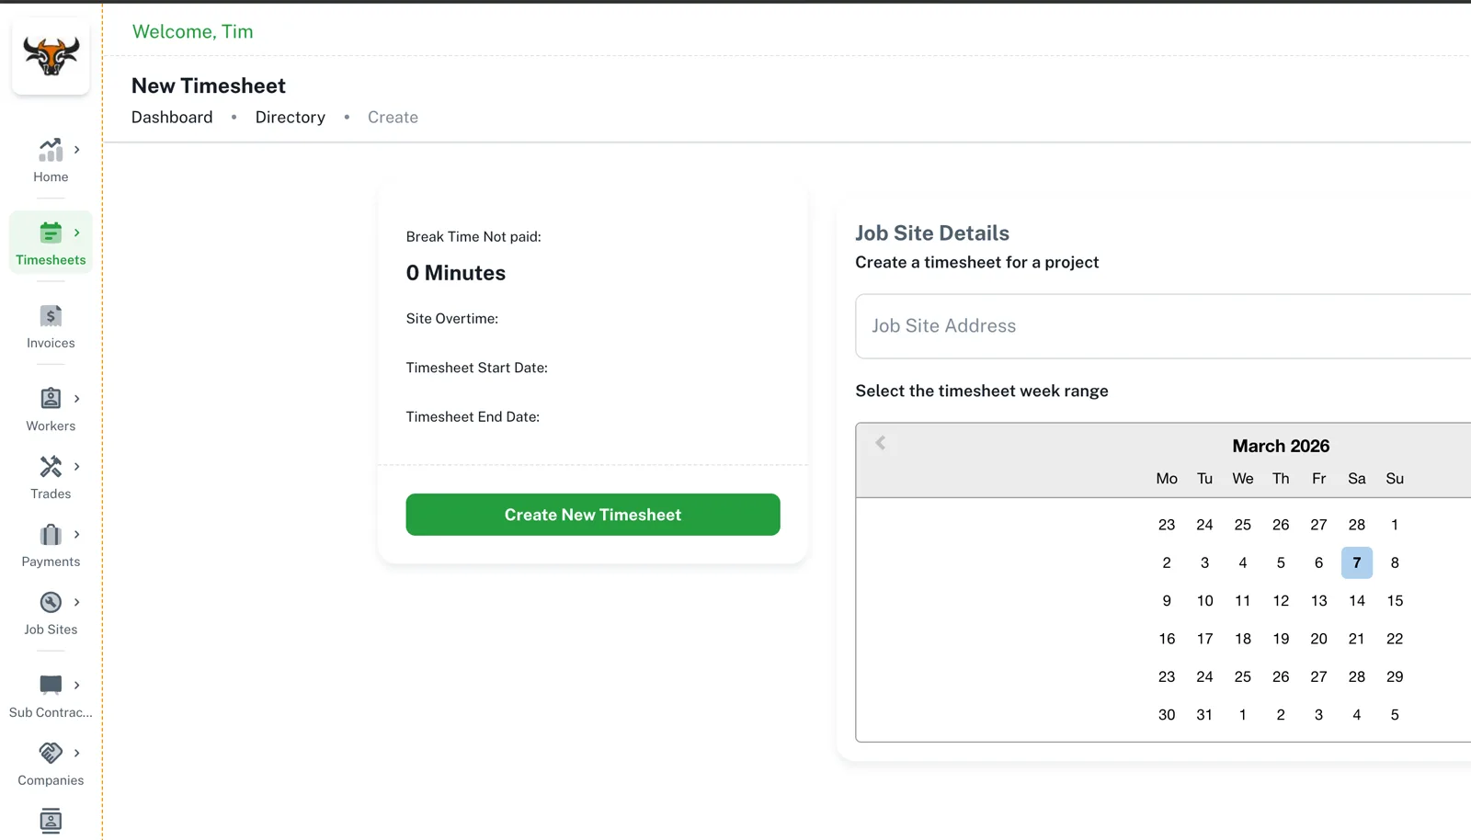Expand the Workers submenu chevron
The image size is (1471, 840).
coord(77,399)
